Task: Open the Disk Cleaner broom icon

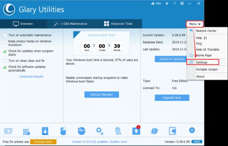Action: [27, 131]
